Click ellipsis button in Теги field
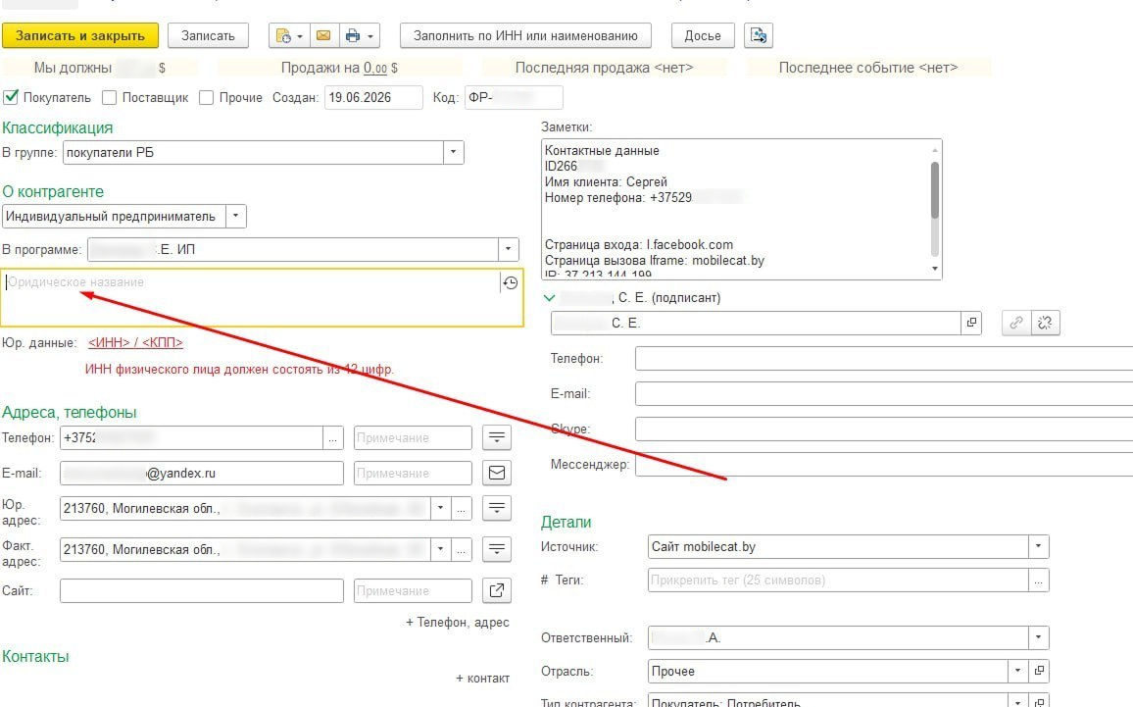 1038,580
